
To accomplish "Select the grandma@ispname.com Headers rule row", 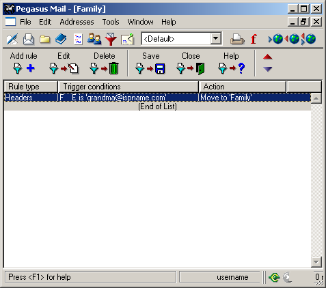I will [x=157, y=98].
